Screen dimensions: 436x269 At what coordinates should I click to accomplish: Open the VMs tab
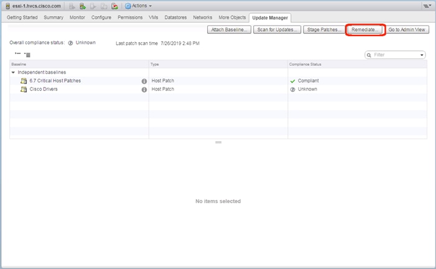point(153,17)
